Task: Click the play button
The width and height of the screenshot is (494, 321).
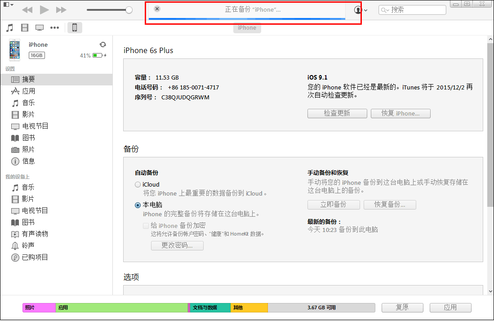Action: pos(44,10)
